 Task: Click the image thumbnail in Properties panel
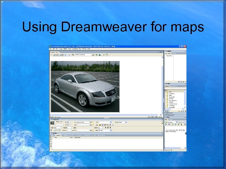pos(52,123)
